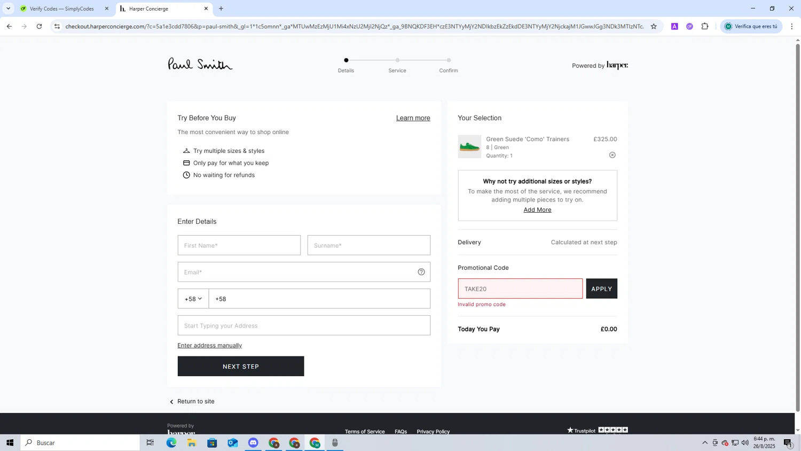The image size is (801, 451).
Task: Go back with browser back arrow
Action: point(9,26)
